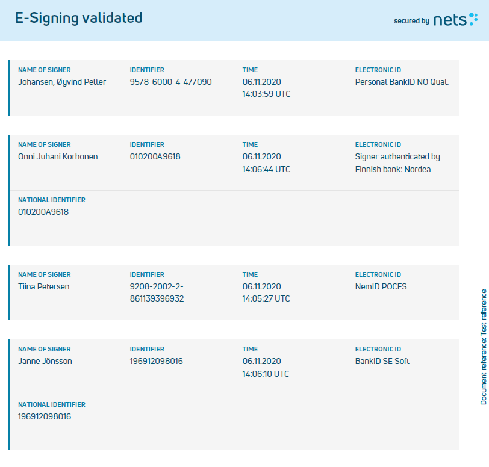Screen dimensions: 489x467
Task: Click the vertical Document reference text
Action: point(484,347)
